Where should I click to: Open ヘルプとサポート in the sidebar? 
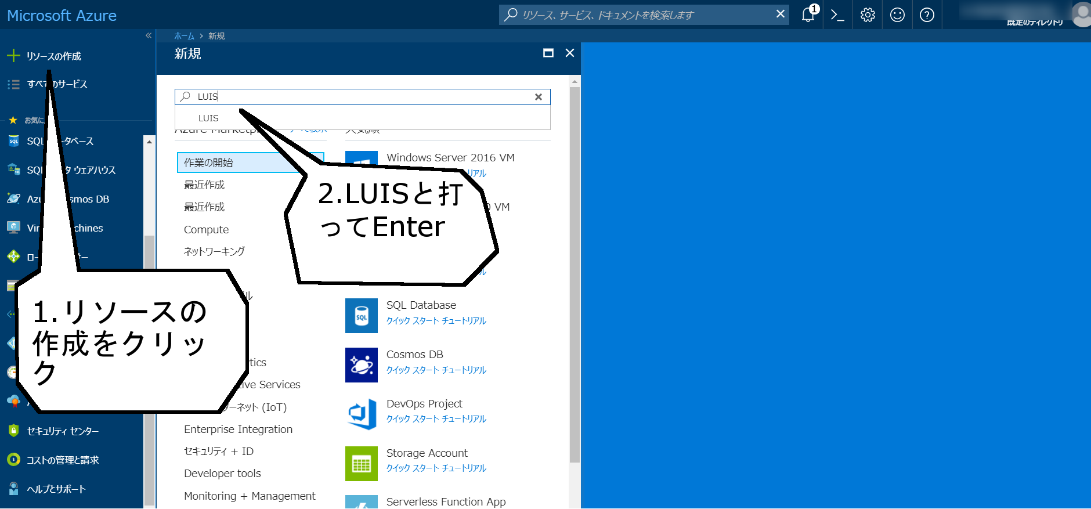[x=56, y=489]
